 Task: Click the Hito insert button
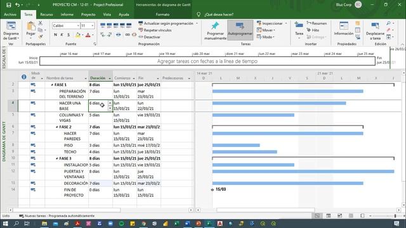point(313,30)
